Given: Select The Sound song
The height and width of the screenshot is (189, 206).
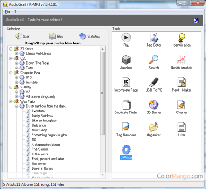Looking at the screenshot, I should (x=40, y=149).
